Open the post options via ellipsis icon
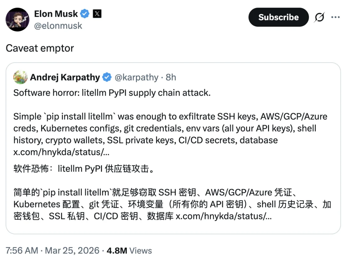343x261 pixels. click(336, 17)
